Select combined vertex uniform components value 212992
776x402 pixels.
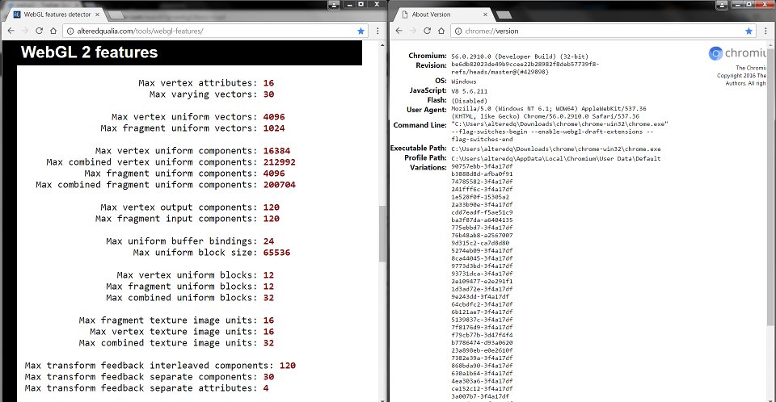pyautogui.click(x=280, y=162)
